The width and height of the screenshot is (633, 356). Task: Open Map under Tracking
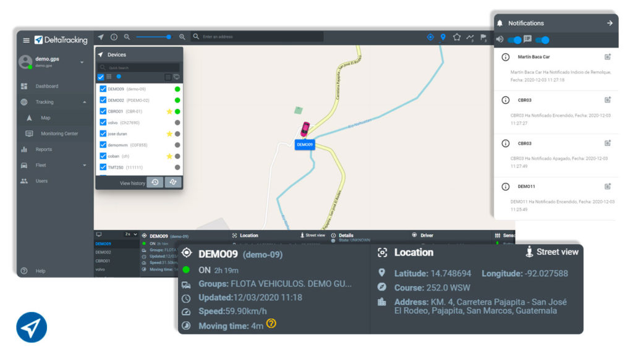click(46, 118)
